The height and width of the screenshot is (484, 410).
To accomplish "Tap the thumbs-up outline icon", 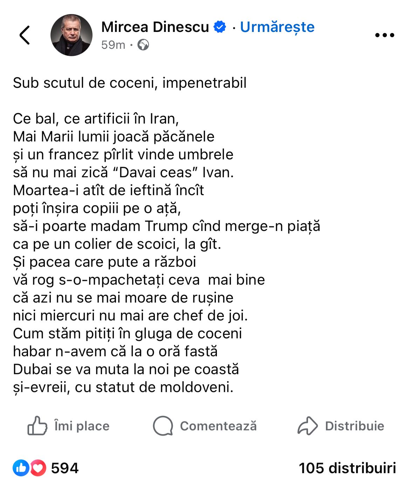I will 37,426.
